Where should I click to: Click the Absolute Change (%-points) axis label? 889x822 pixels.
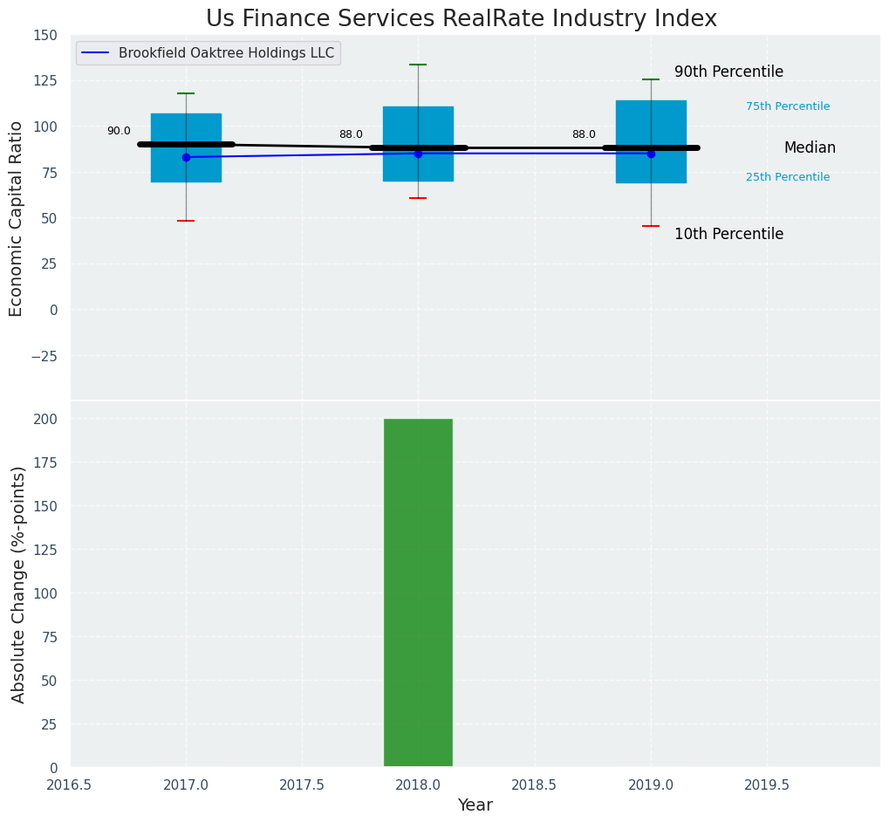point(18,584)
